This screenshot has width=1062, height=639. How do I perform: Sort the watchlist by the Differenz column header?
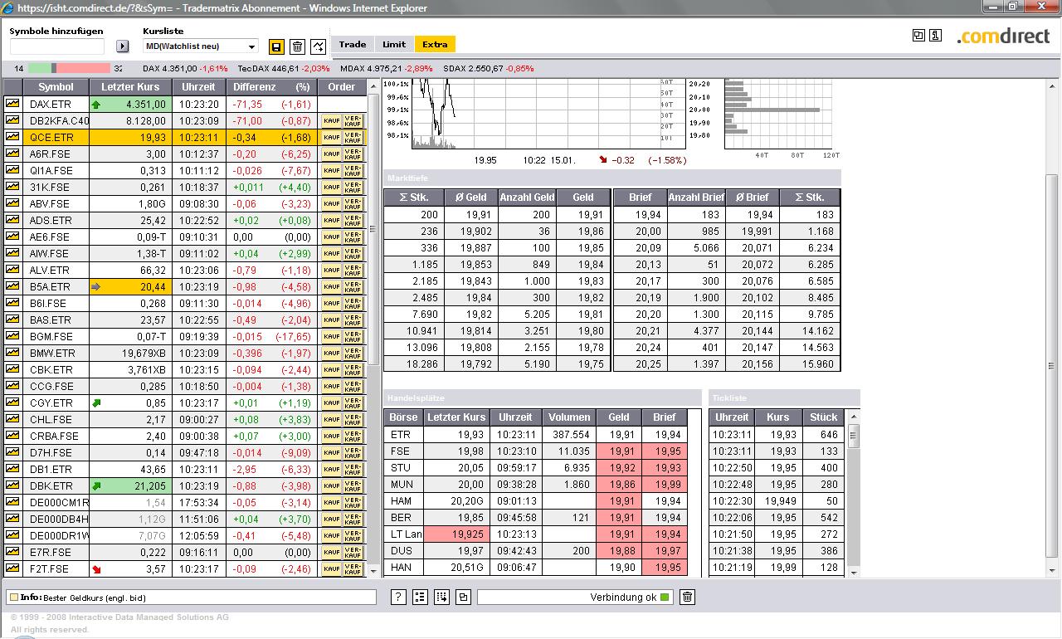(x=254, y=87)
